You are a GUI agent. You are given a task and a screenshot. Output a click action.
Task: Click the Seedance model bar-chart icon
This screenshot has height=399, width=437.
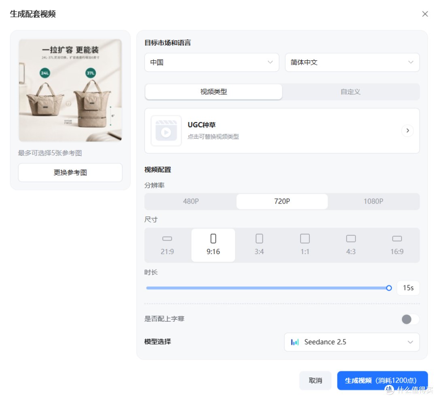click(x=295, y=342)
